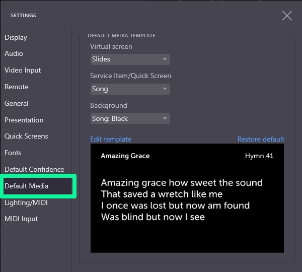The height and width of the screenshot is (272, 302).
Task: Open Lighting/MIDI settings
Action: (x=25, y=202)
